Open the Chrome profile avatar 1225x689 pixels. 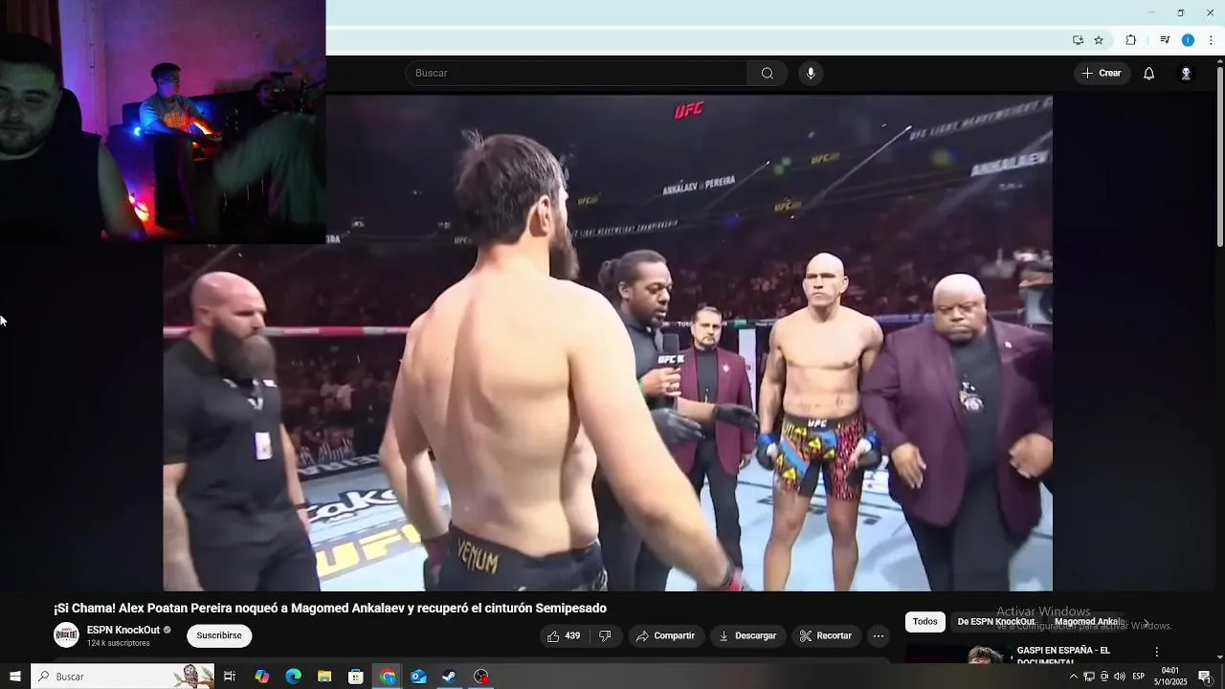[1188, 40]
